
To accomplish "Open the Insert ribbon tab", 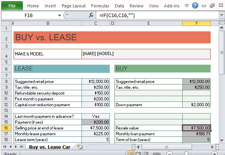I will [x=50, y=6].
